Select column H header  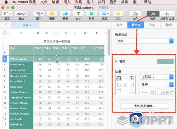pos(97,33)
